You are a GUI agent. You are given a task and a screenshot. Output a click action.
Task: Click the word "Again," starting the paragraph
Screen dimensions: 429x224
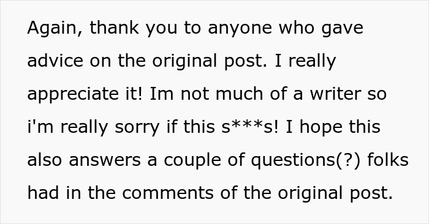click(x=55, y=28)
